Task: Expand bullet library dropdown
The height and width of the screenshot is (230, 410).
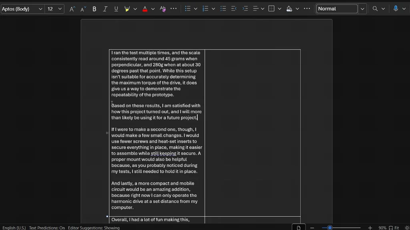Action: [195, 9]
